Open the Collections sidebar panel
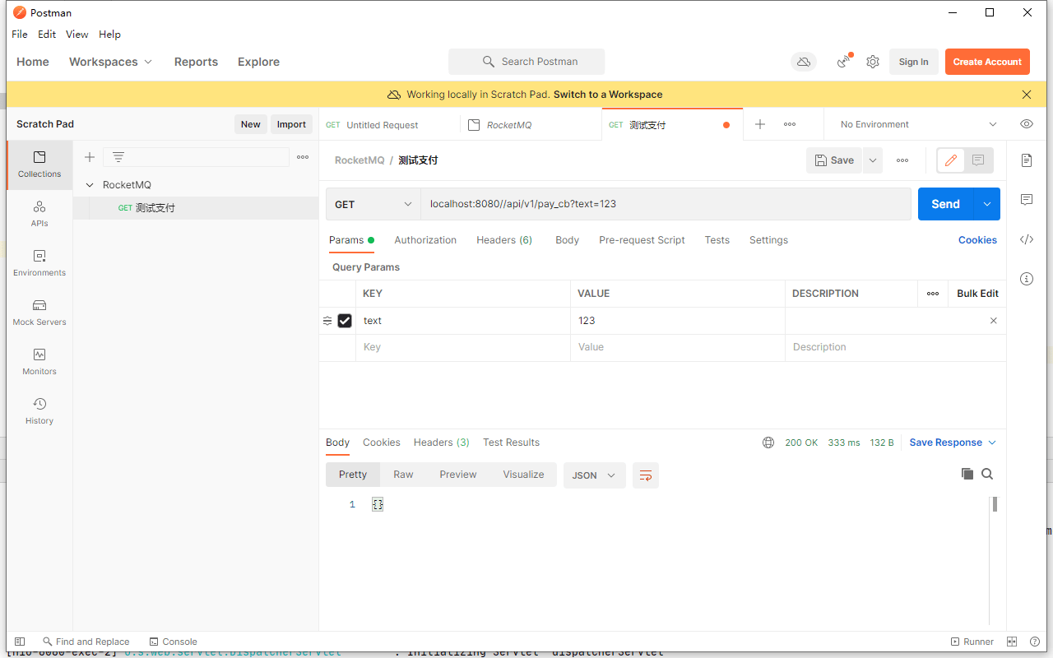Image resolution: width=1053 pixels, height=658 pixels. [39, 164]
